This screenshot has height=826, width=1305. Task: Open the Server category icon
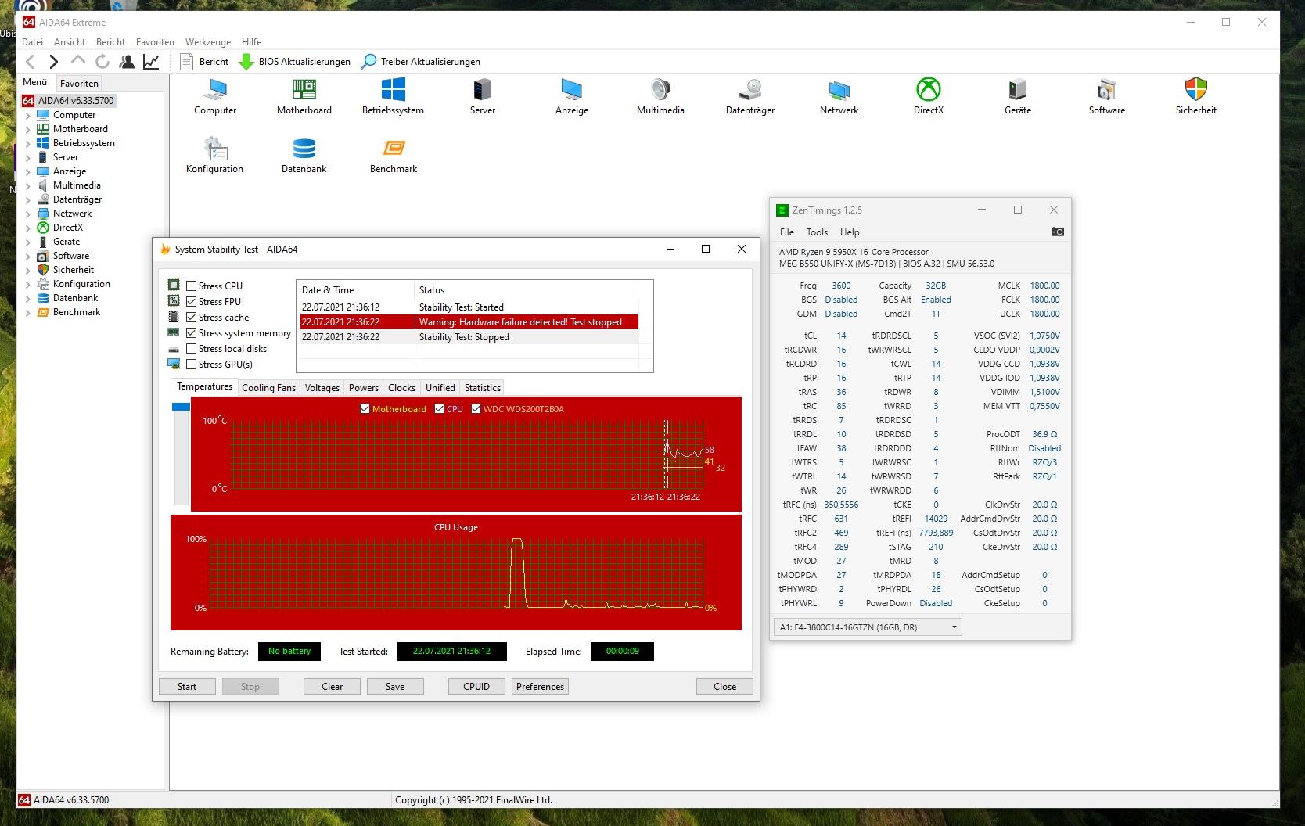tap(483, 97)
